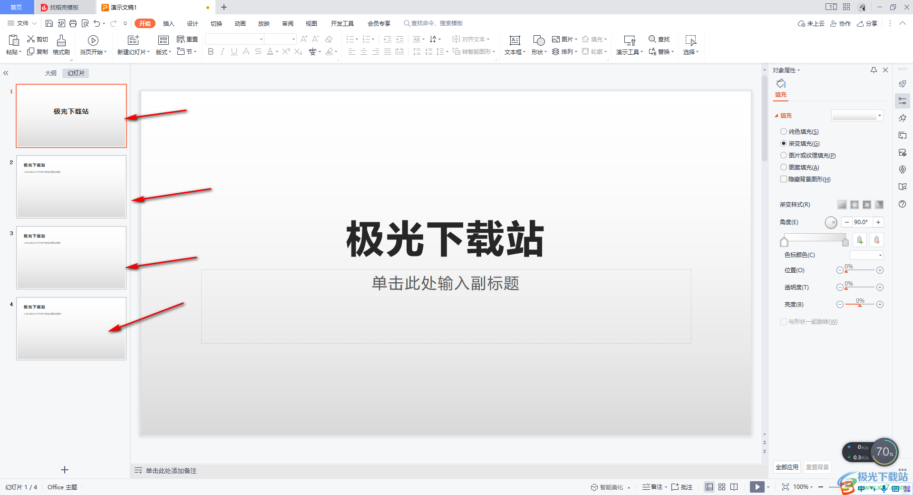This screenshot has height=495, width=913.
Task: Click the fill bucket icon in properties panel
Action: (x=781, y=84)
